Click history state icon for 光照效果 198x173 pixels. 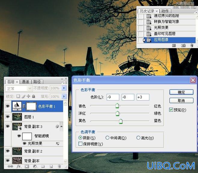pos(149,28)
